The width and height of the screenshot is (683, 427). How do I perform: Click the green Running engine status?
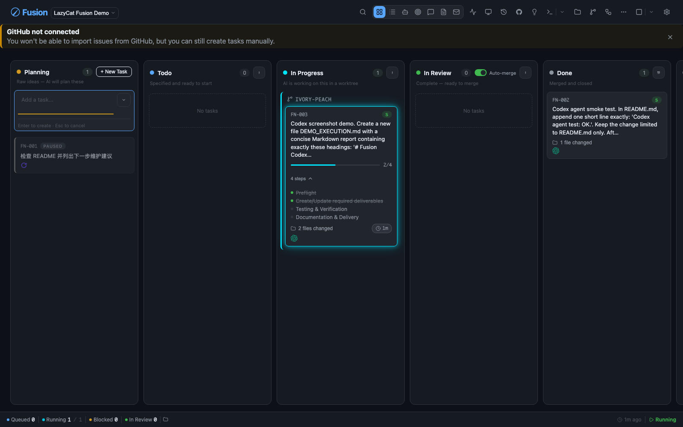pos(663,420)
